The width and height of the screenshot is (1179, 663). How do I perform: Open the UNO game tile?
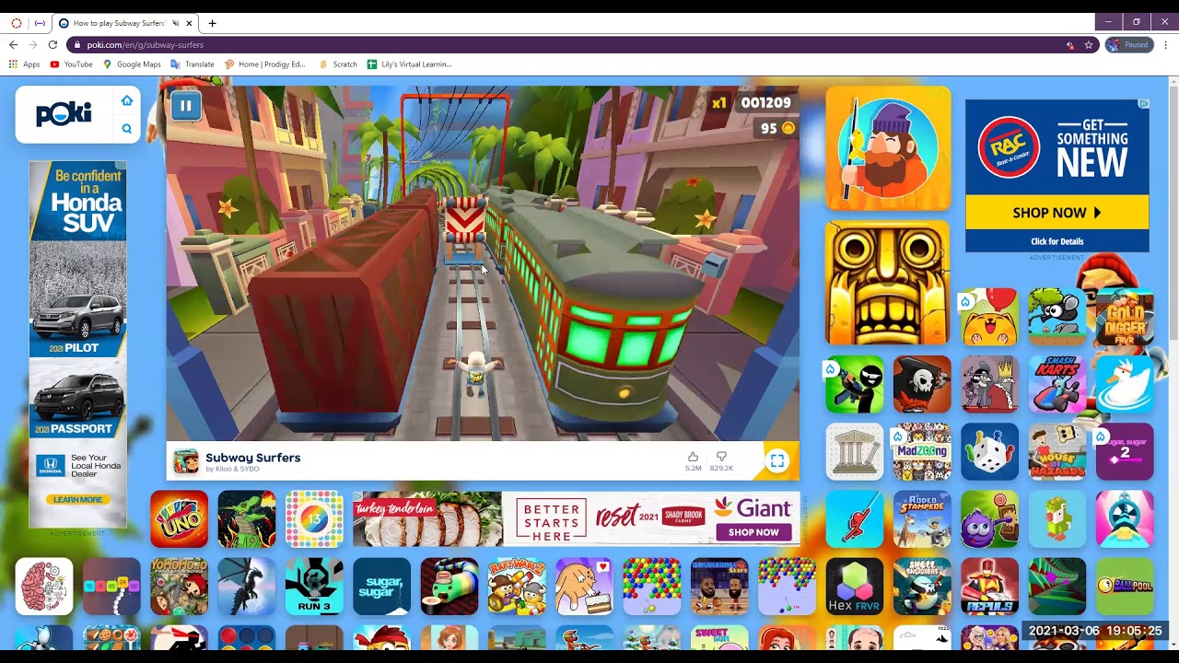point(179,518)
